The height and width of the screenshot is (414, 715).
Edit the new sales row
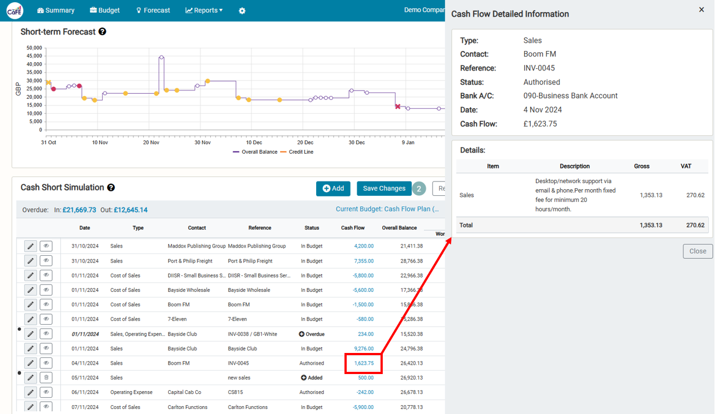coord(31,377)
